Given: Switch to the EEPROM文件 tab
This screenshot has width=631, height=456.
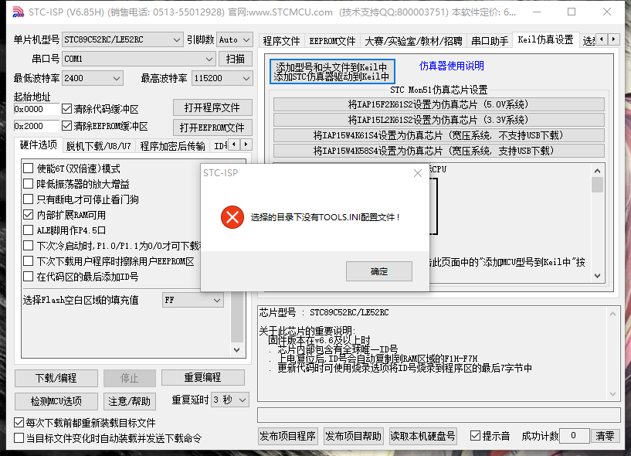Looking at the screenshot, I should pos(332,41).
